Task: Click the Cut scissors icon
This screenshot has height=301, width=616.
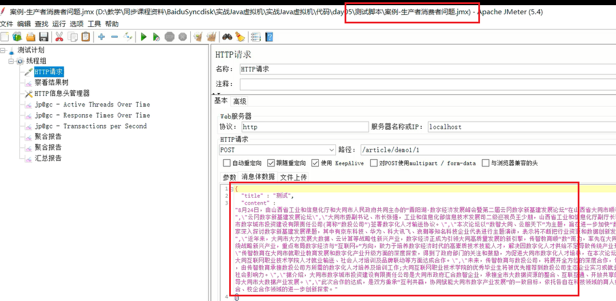Action: (59, 37)
